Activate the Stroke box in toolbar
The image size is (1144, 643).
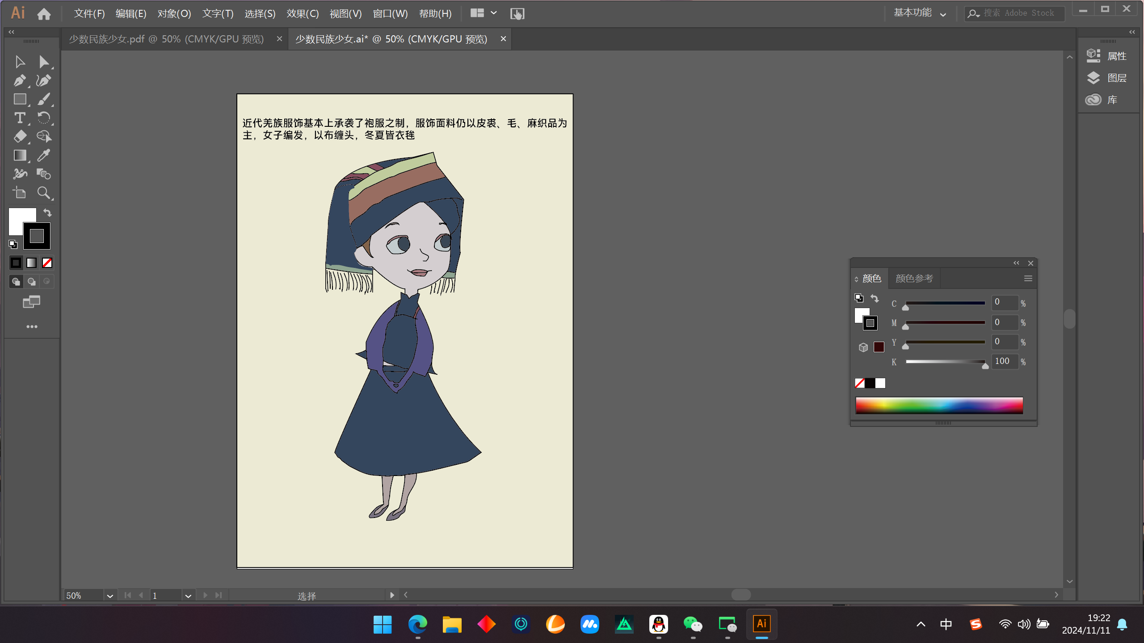pyautogui.click(x=37, y=236)
